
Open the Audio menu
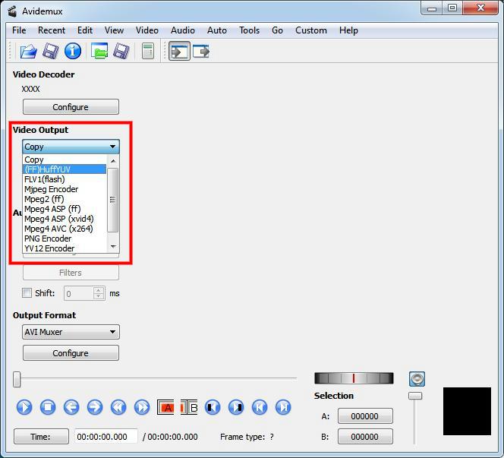pos(183,30)
